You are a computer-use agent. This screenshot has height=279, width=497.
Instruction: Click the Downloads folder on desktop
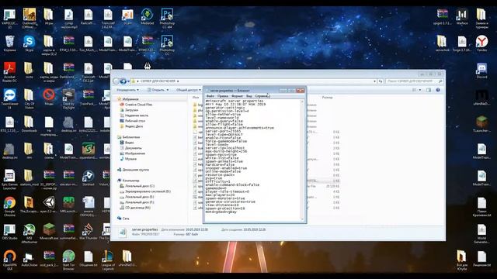[30, 124]
